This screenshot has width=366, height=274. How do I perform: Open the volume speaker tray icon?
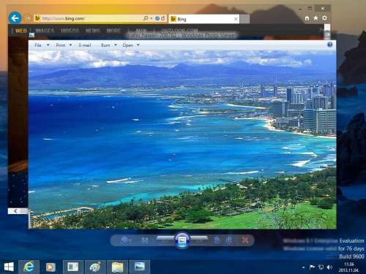pos(329,267)
